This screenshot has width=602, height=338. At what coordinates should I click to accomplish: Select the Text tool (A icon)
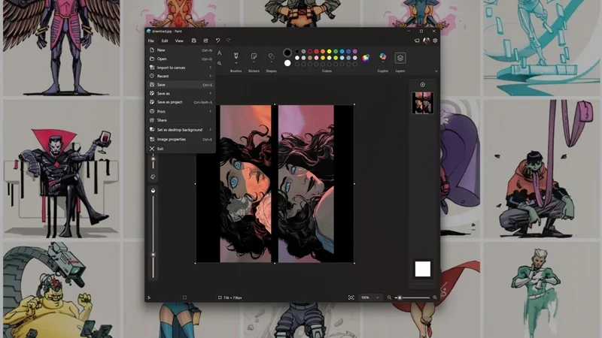(x=219, y=53)
